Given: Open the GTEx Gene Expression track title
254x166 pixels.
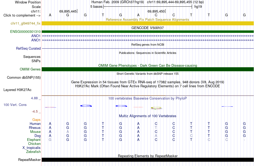Looking at the screenshot, I should (x=148, y=82).
